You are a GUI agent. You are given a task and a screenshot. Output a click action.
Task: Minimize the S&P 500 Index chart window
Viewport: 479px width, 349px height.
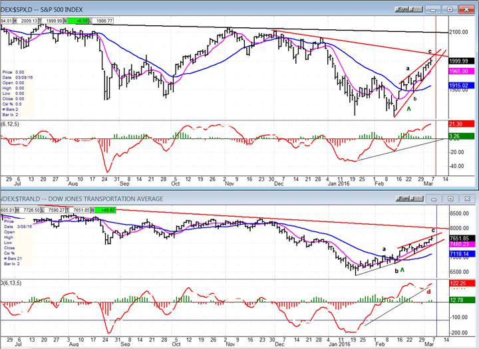click(x=432, y=9)
